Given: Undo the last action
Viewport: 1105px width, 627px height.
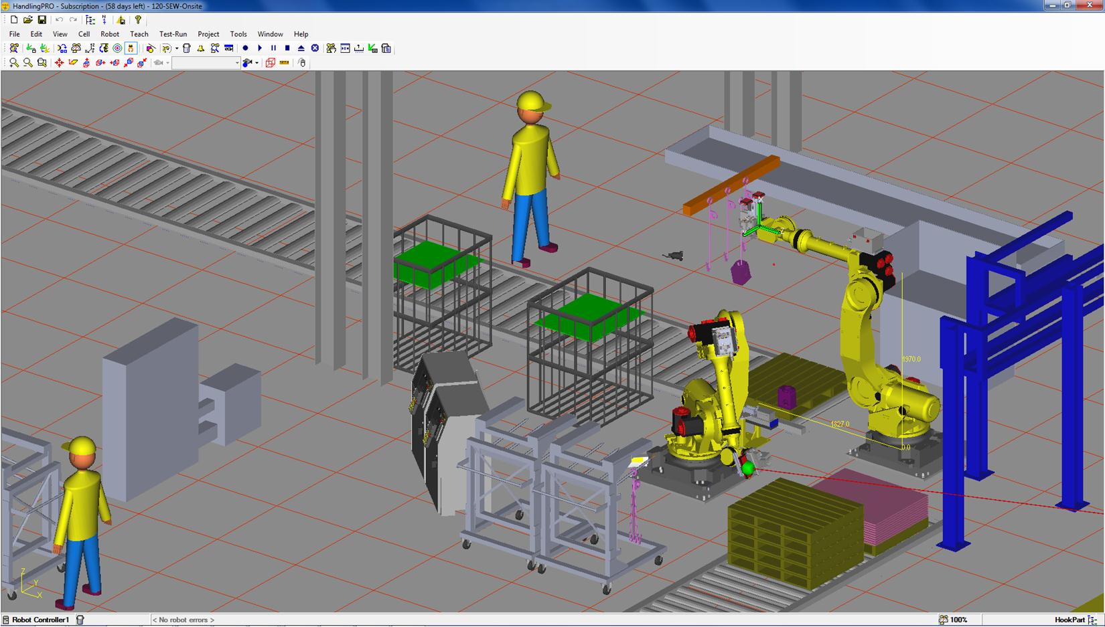Looking at the screenshot, I should tap(59, 20).
